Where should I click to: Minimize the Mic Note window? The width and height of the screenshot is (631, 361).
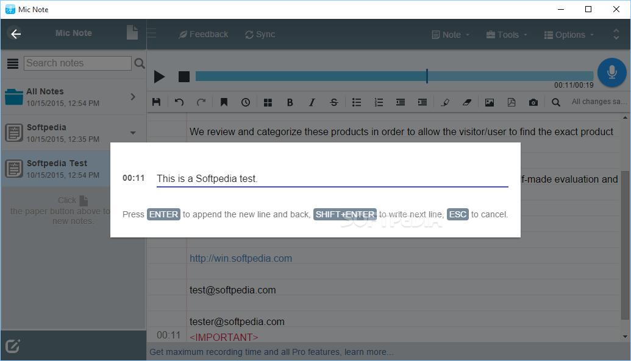click(x=561, y=9)
